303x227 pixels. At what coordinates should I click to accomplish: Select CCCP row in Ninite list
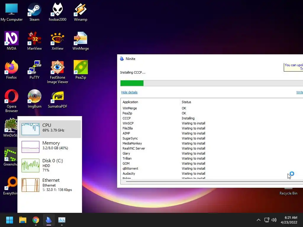[212, 118]
